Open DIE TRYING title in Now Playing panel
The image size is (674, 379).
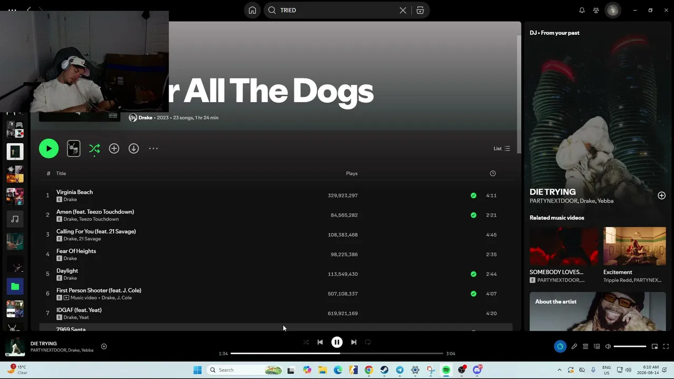(x=552, y=192)
